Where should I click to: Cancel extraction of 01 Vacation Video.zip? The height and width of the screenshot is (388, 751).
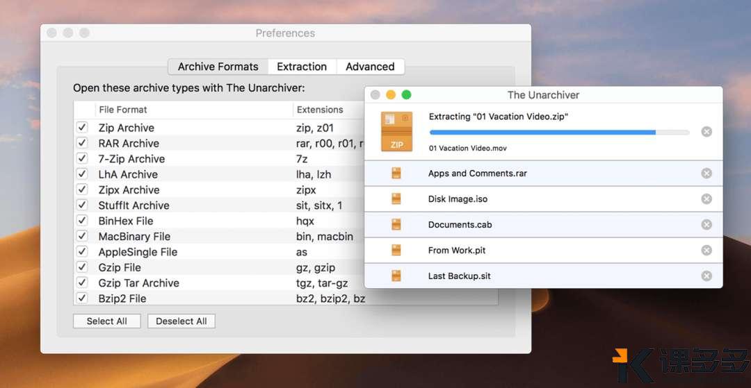pyautogui.click(x=706, y=132)
